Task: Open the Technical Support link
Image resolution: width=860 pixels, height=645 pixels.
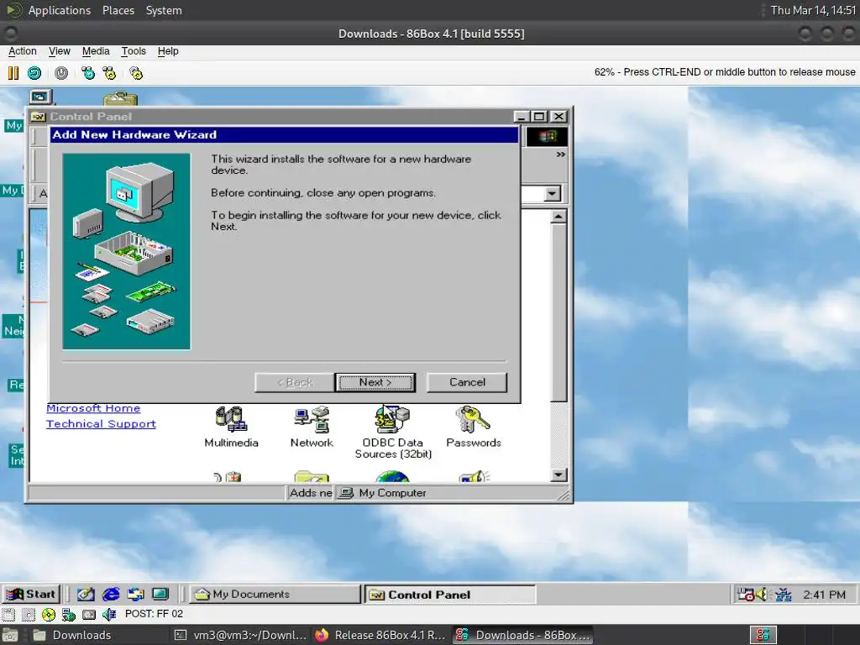Action: (101, 424)
